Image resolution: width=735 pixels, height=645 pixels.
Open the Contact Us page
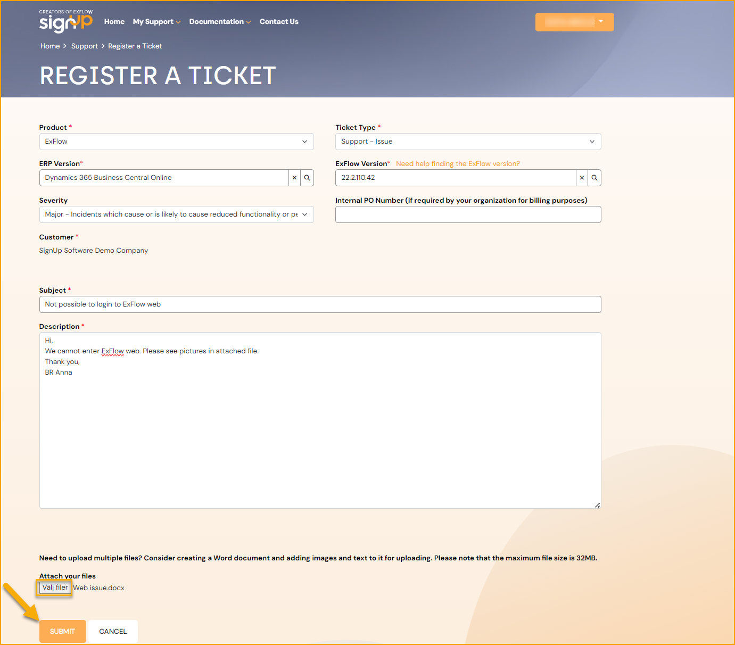pos(279,21)
